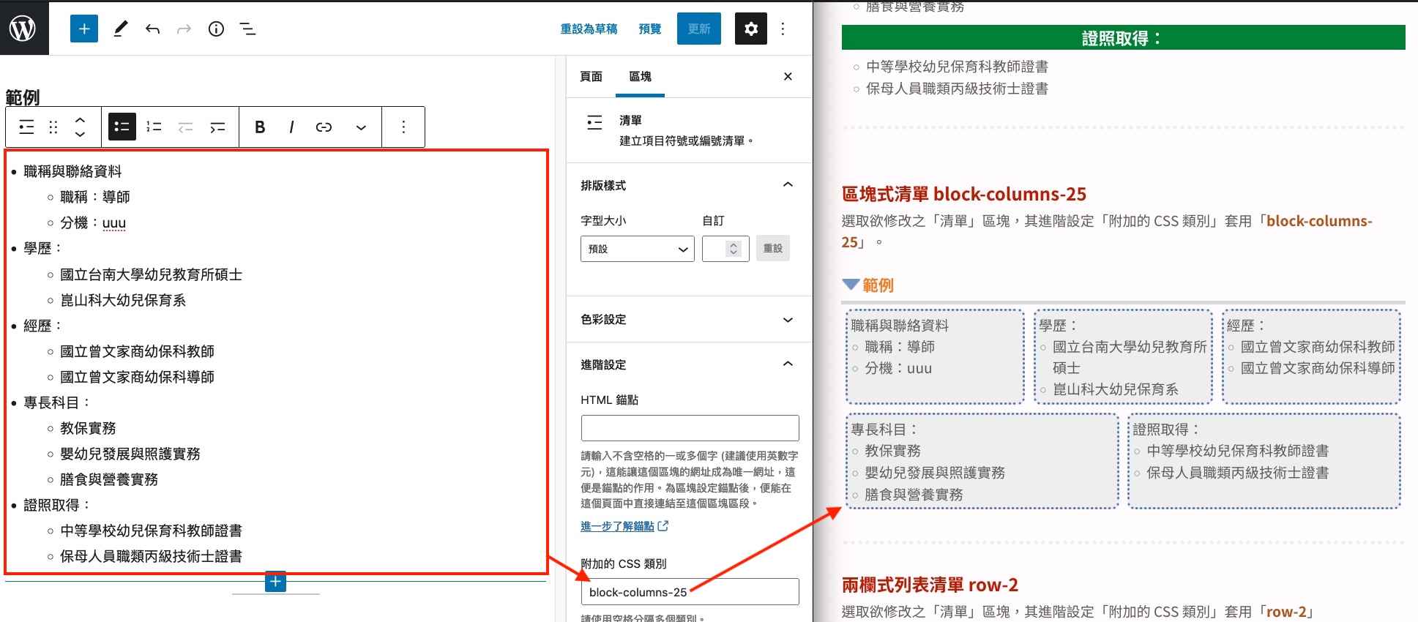Viewport: 1418px width, 622px height.
Task: Switch to the 頁面 tab
Action: point(591,76)
